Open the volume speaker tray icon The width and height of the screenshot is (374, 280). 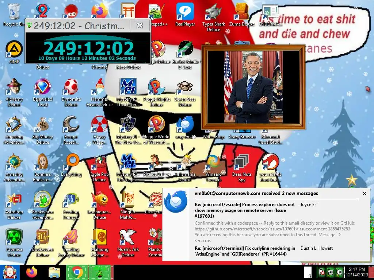tap(339, 272)
